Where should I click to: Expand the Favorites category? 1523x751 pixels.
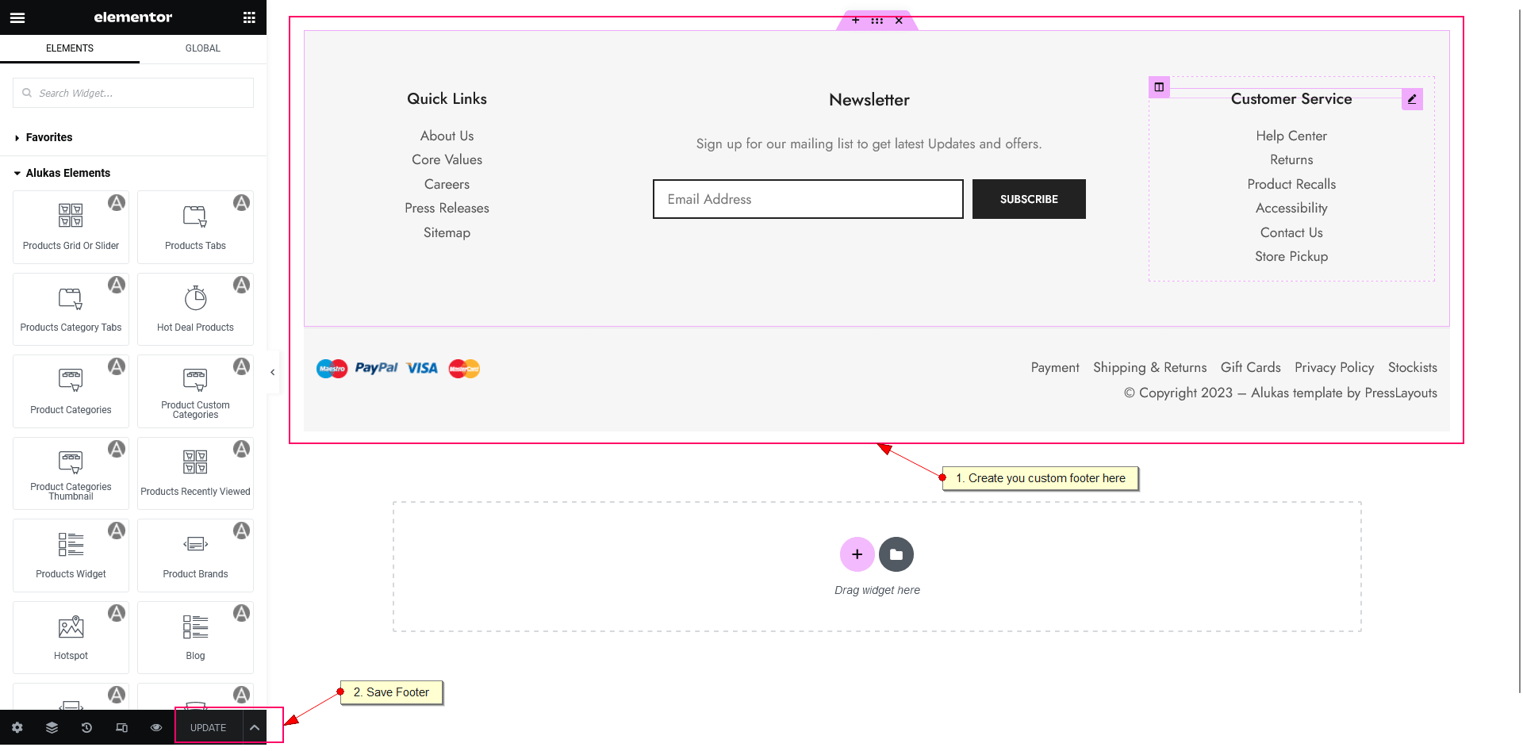pyautogui.click(x=49, y=137)
